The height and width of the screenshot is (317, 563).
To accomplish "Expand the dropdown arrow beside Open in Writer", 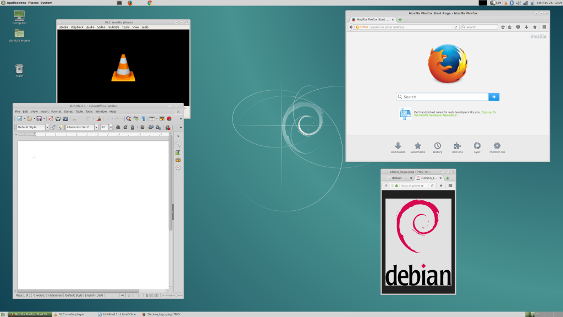I will 34,119.
